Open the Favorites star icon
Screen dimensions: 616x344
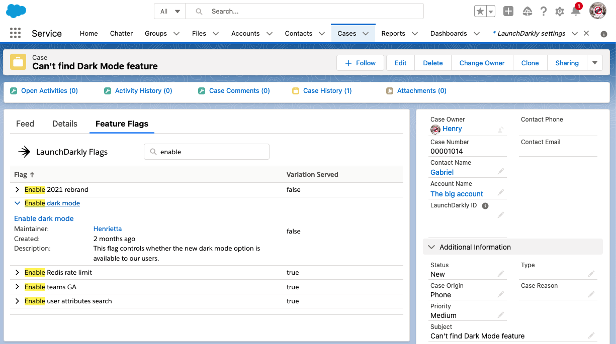click(480, 11)
